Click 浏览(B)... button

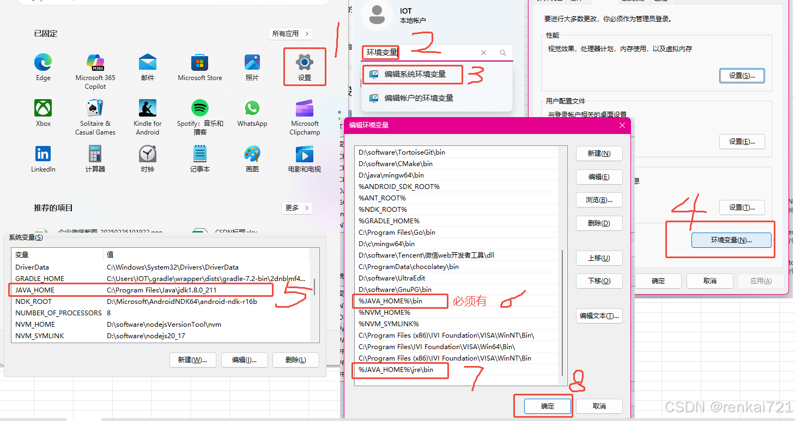(599, 200)
